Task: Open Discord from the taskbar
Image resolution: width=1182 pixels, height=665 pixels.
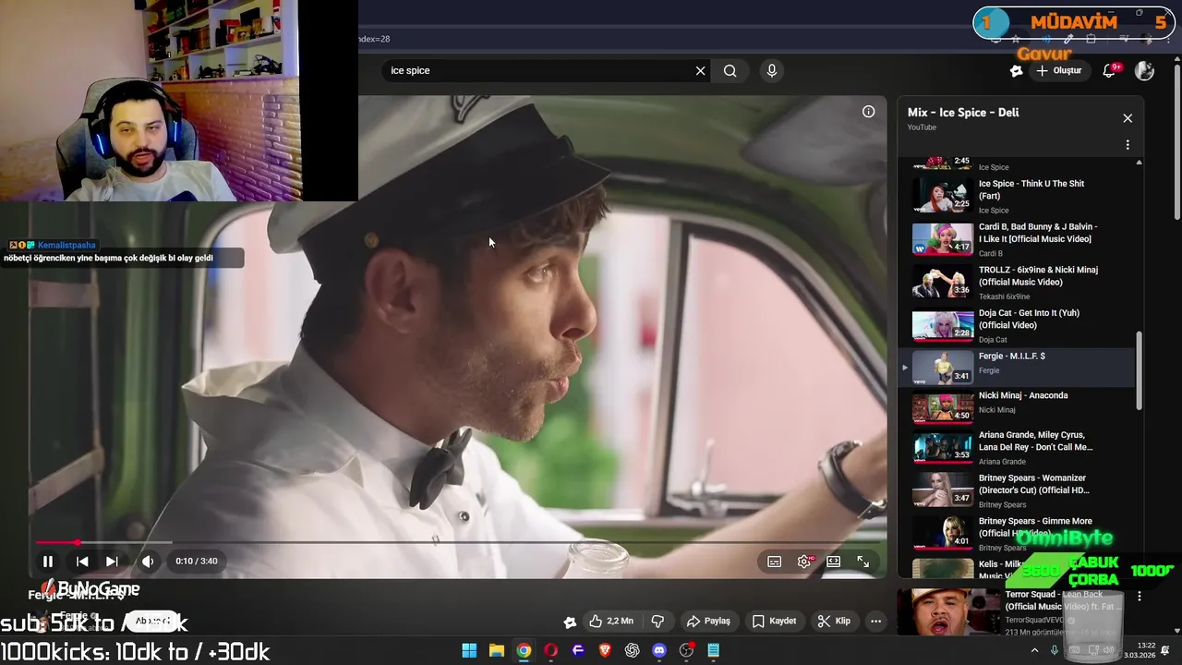Action: (x=659, y=650)
